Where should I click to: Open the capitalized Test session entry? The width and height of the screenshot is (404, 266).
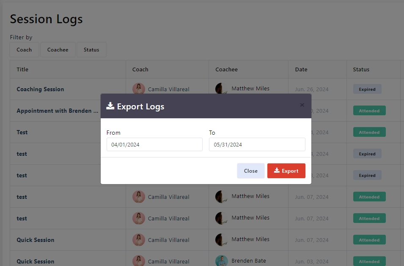[x=22, y=132]
